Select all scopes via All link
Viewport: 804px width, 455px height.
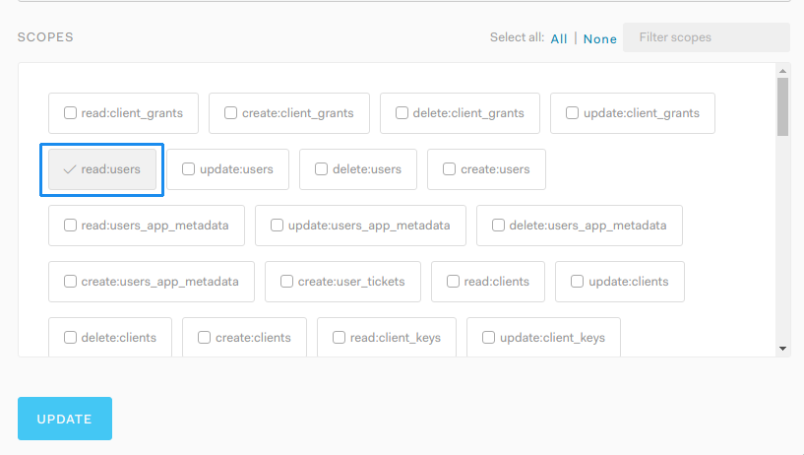tap(559, 39)
